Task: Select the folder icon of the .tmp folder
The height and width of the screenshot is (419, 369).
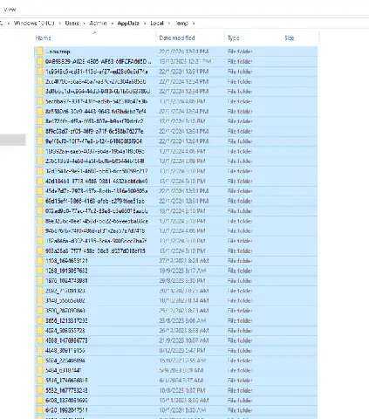Action: pos(40,52)
